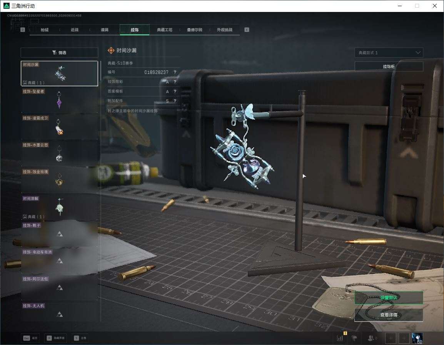Click the first empty squad slot plus
The image size is (444, 345).
point(390,338)
